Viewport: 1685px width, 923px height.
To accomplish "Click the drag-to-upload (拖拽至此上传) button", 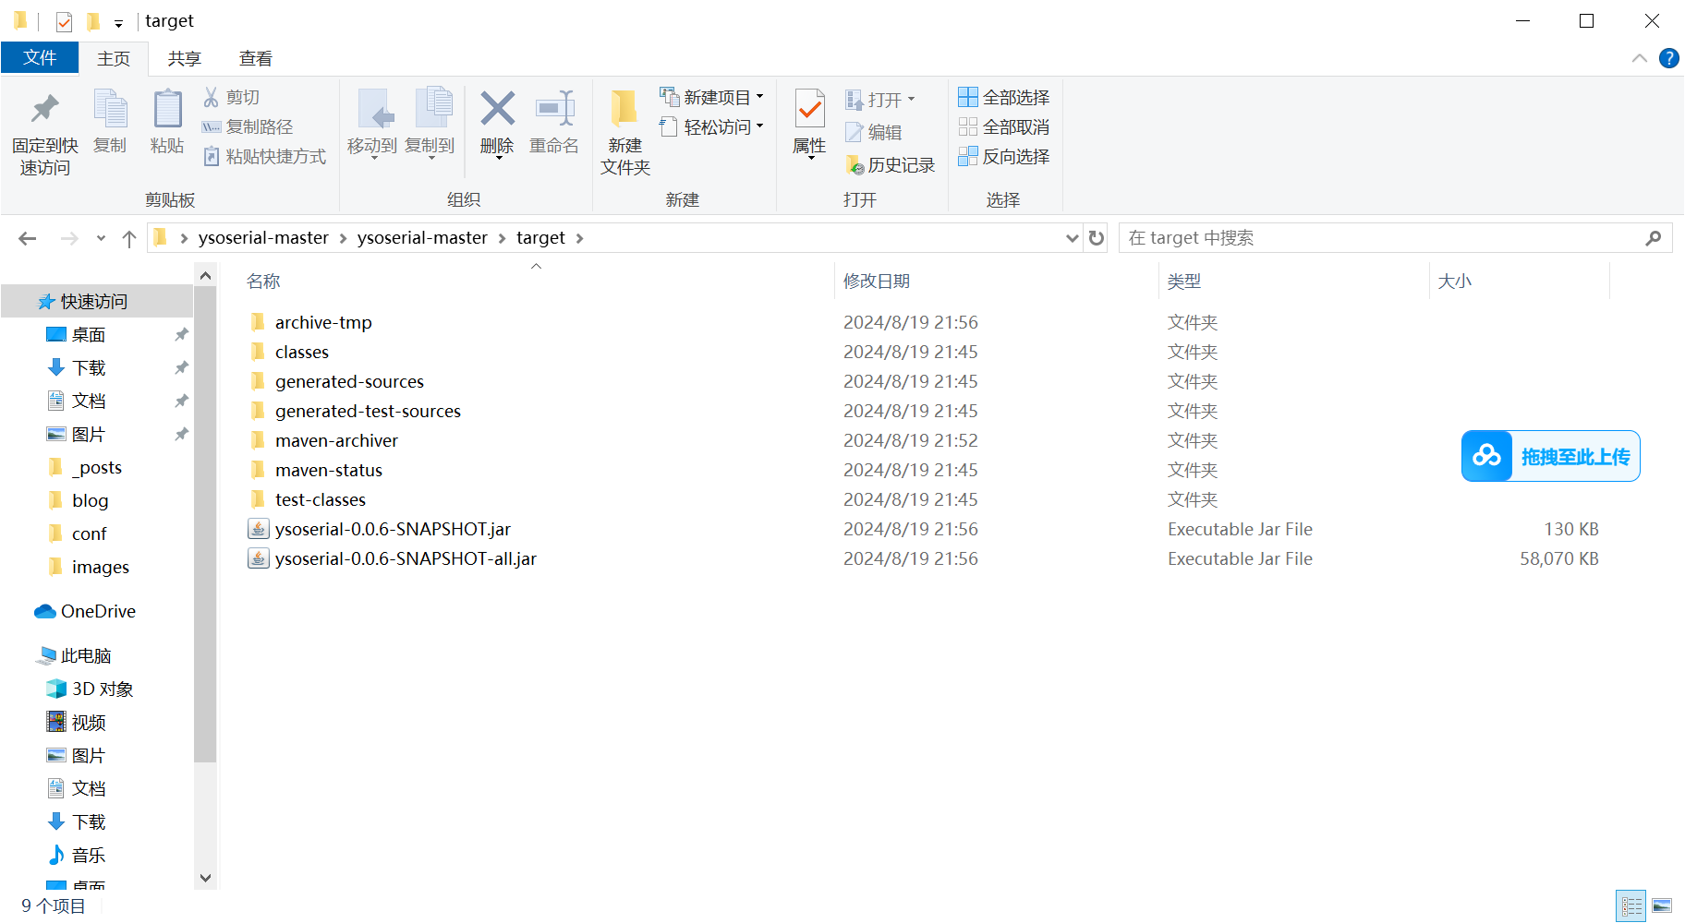I will [1550, 456].
